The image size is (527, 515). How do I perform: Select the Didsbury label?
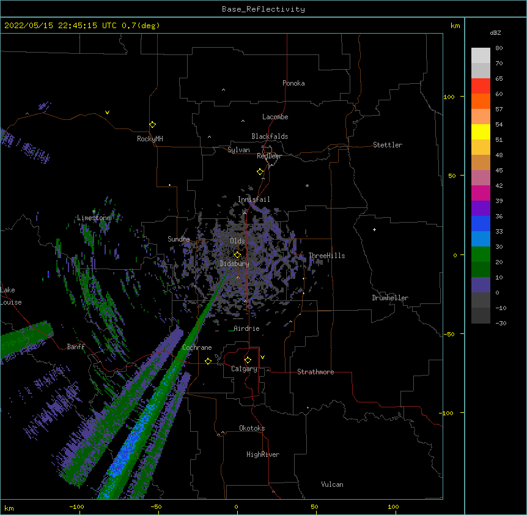click(235, 264)
